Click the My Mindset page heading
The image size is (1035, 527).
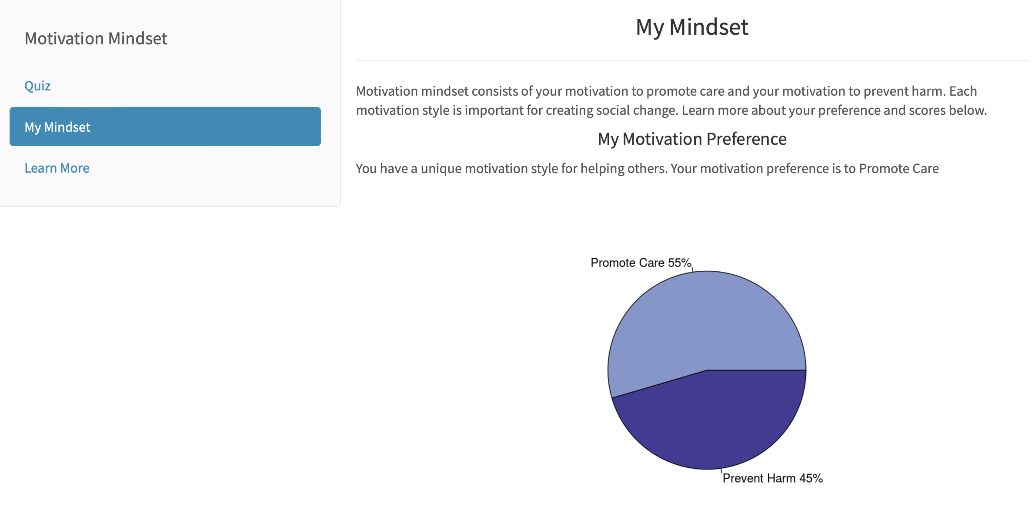coord(692,27)
